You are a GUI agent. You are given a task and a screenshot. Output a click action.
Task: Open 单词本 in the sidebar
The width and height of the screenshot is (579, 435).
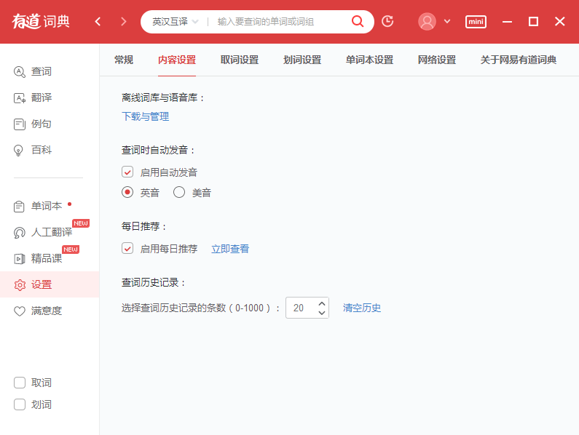tap(46, 206)
